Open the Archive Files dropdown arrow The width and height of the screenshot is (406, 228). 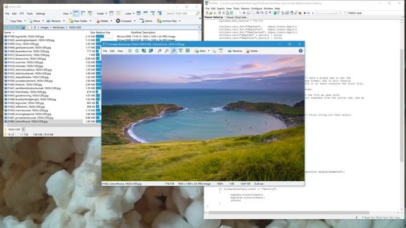pos(180,21)
